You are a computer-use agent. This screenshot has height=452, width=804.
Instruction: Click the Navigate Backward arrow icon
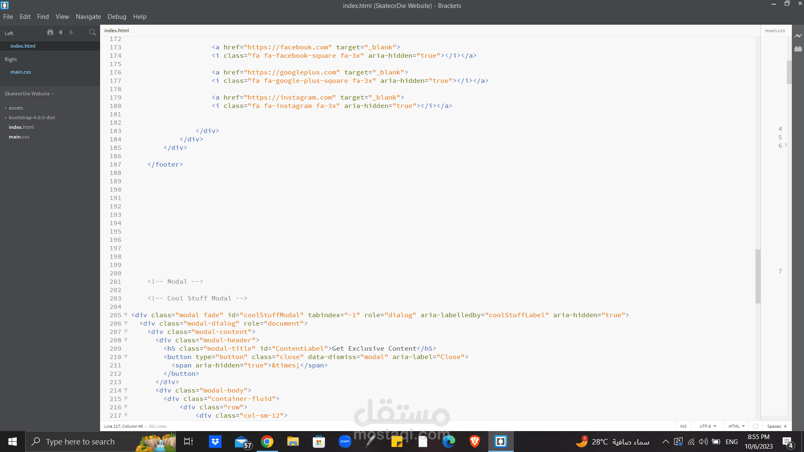tap(61, 32)
